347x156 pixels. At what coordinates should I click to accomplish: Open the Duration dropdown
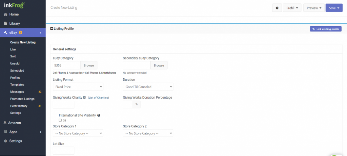(x=148, y=87)
